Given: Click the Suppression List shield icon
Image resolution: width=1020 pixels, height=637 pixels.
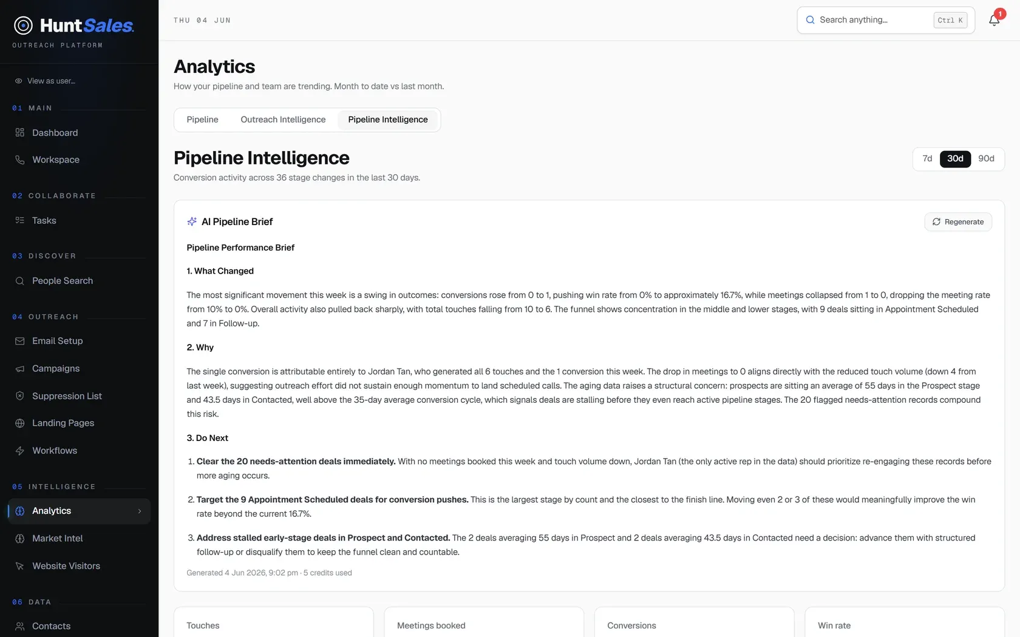Looking at the screenshot, I should [19, 396].
